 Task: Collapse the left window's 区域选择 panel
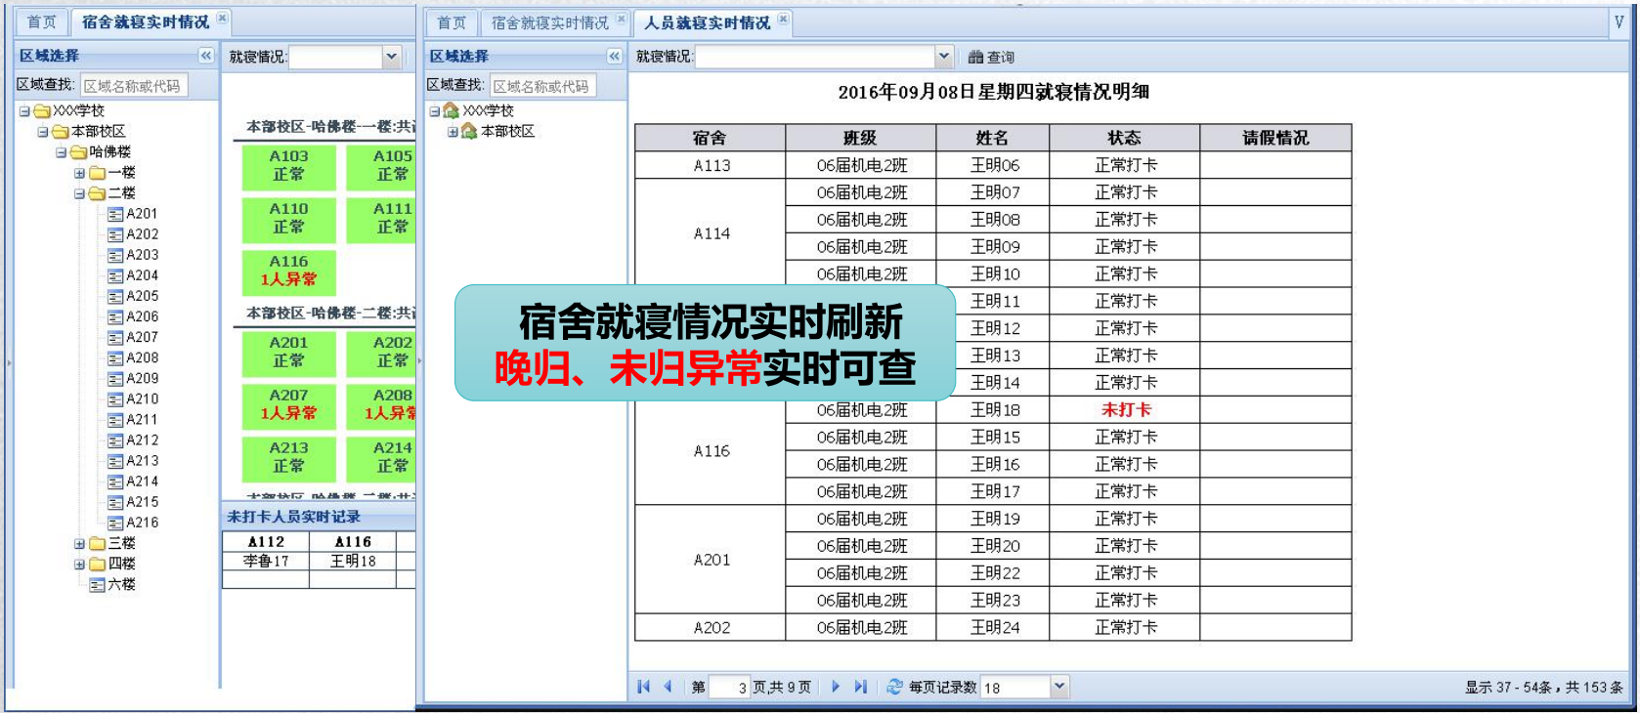point(206,56)
